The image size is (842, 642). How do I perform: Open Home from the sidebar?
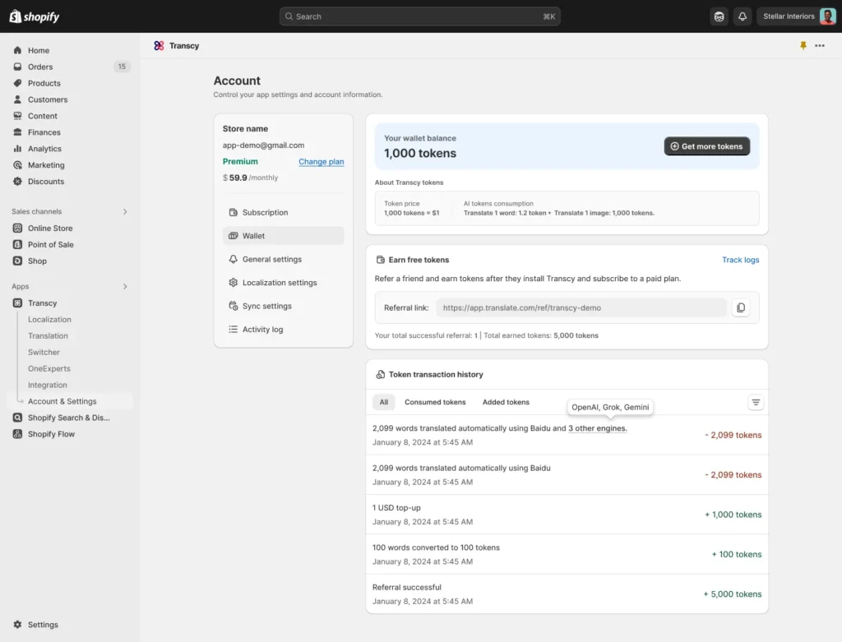(x=38, y=50)
